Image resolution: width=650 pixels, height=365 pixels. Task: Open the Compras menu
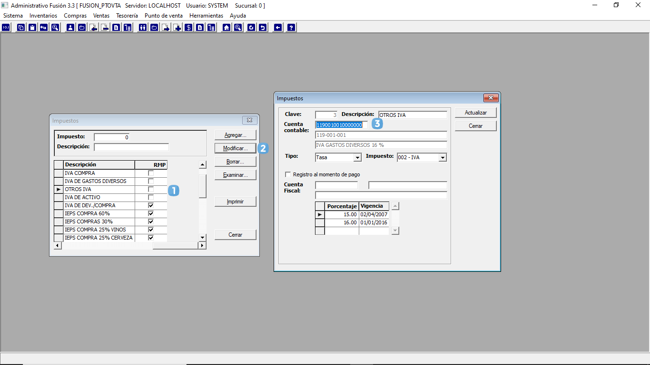[x=75, y=16]
